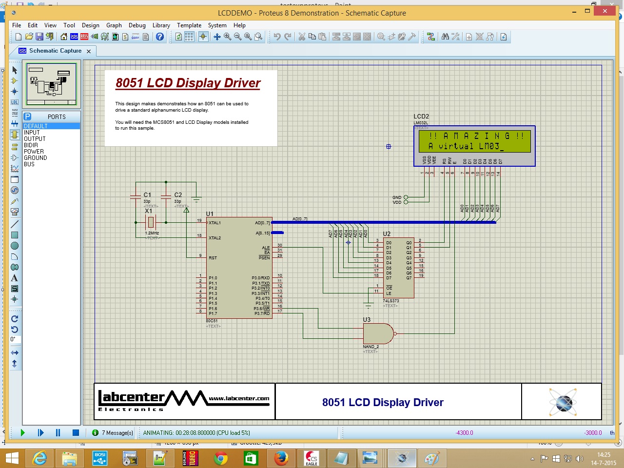Open the Bill of Materials icon
The width and height of the screenshot is (624, 468).
[x=125, y=37]
